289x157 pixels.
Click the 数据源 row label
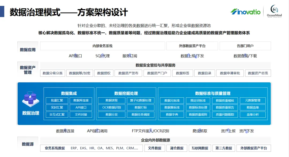(x=28, y=144)
